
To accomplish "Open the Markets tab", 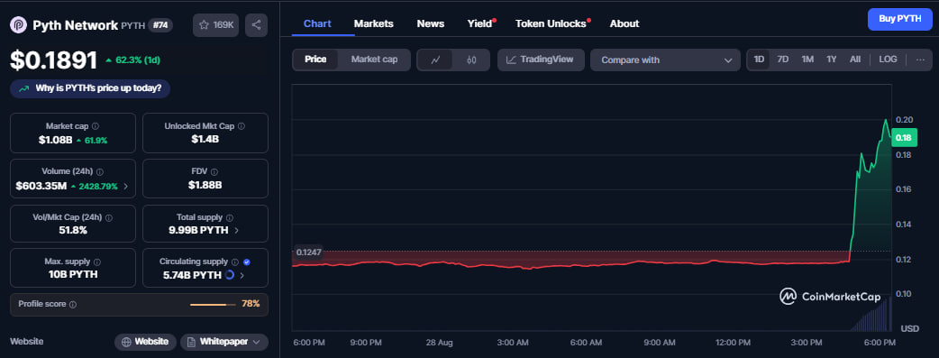I will click(374, 23).
